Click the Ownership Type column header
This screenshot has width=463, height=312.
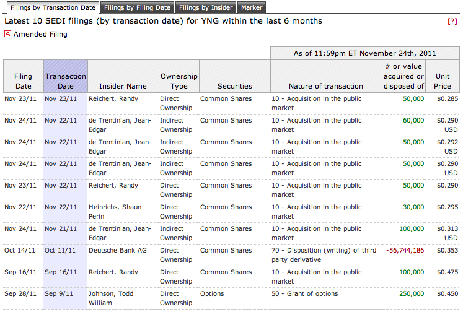pyautogui.click(x=179, y=81)
